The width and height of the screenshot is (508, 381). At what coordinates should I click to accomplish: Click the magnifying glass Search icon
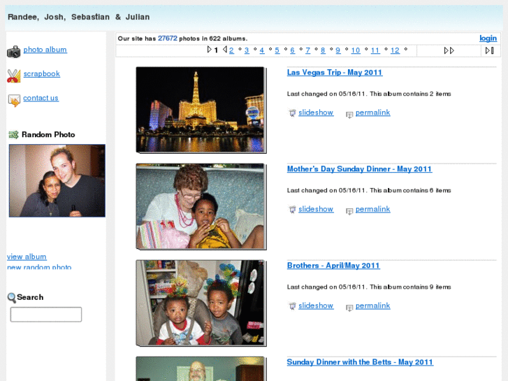pyautogui.click(x=12, y=297)
